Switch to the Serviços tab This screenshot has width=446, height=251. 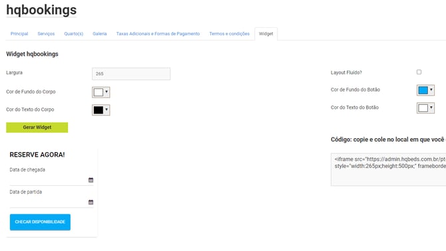click(46, 34)
